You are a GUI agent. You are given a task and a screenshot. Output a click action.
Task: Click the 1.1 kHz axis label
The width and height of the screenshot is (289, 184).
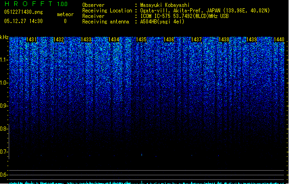(x=4, y=60)
